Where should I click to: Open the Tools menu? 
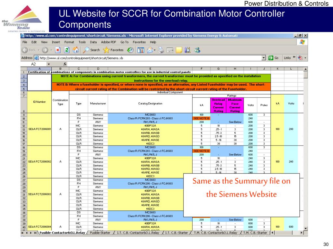click(82, 42)
